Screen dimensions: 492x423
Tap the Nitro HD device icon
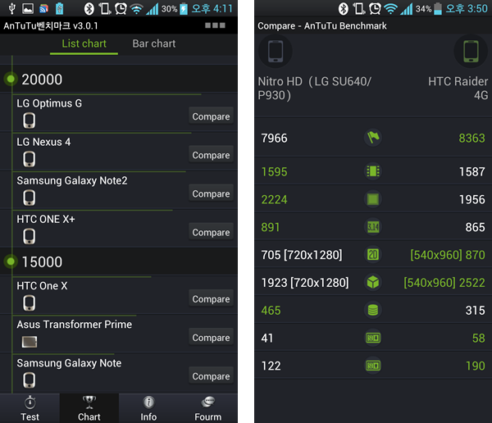click(276, 51)
